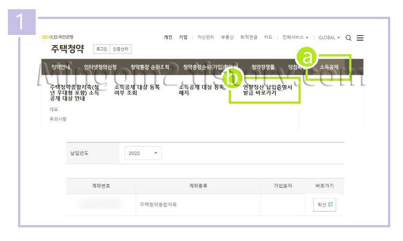Screen dimensions: 403x241
Task: Click the 유의사항 submenu link
Action: point(58,119)
